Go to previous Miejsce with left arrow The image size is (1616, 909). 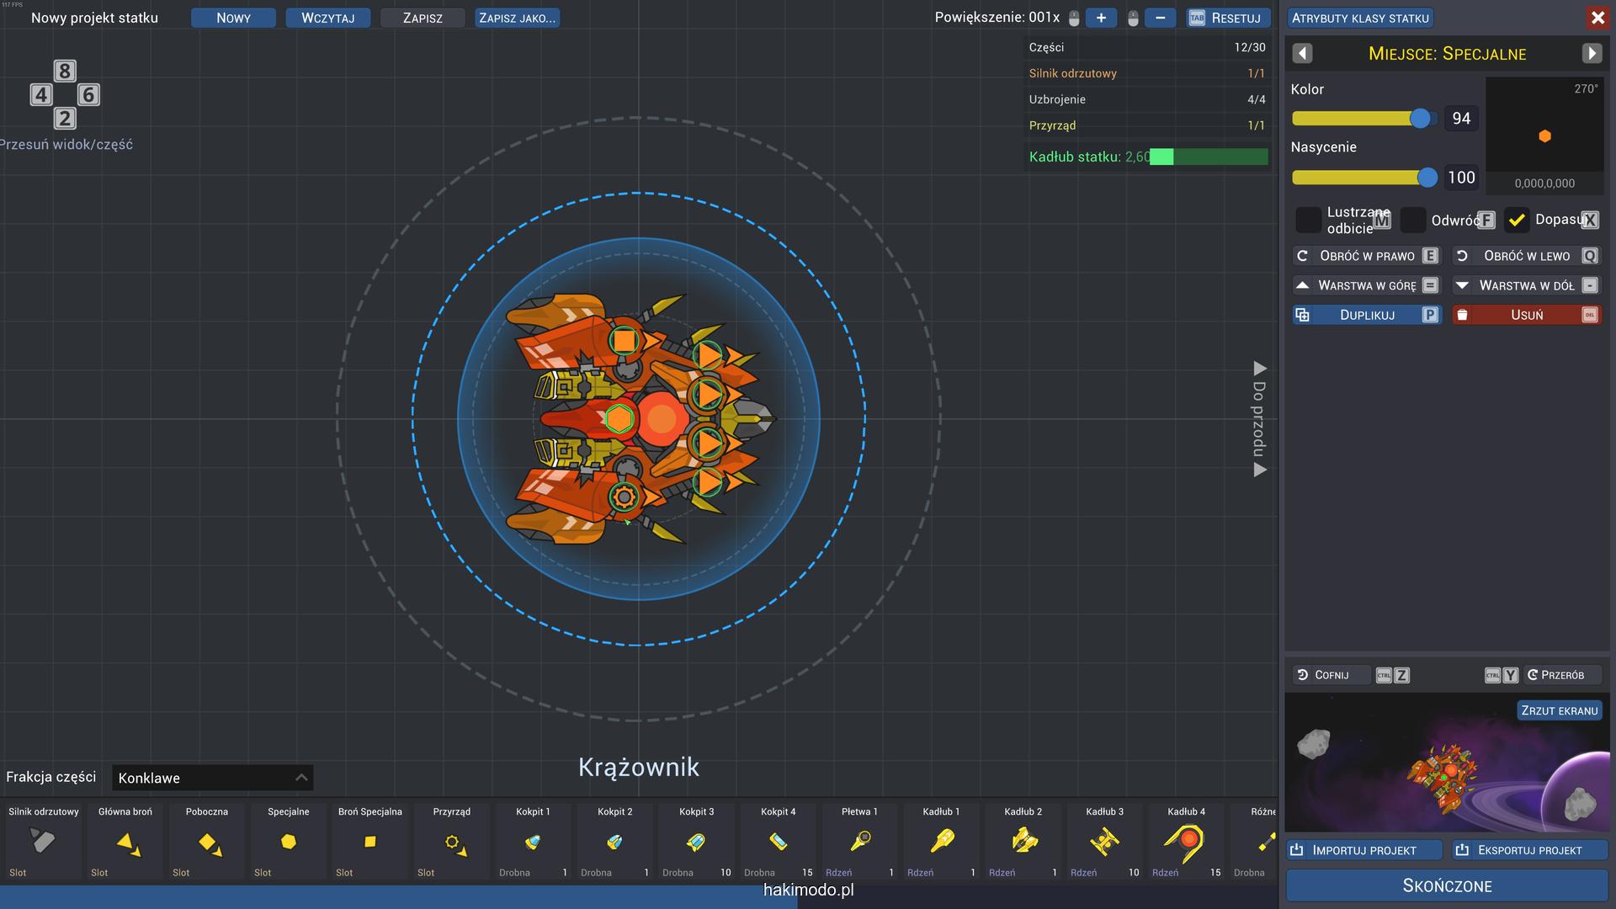pos(1302,54)
